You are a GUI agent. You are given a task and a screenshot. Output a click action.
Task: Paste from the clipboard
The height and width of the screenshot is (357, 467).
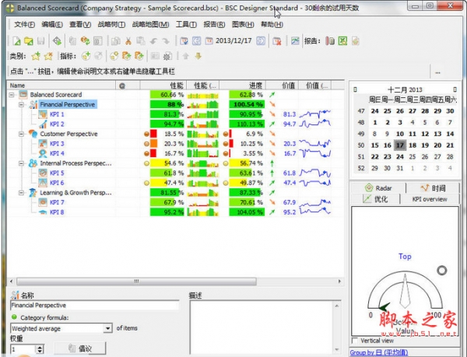tap(141, 40)
